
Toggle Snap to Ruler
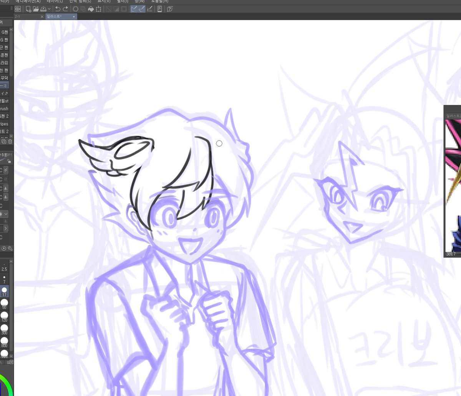coord(134,8)
